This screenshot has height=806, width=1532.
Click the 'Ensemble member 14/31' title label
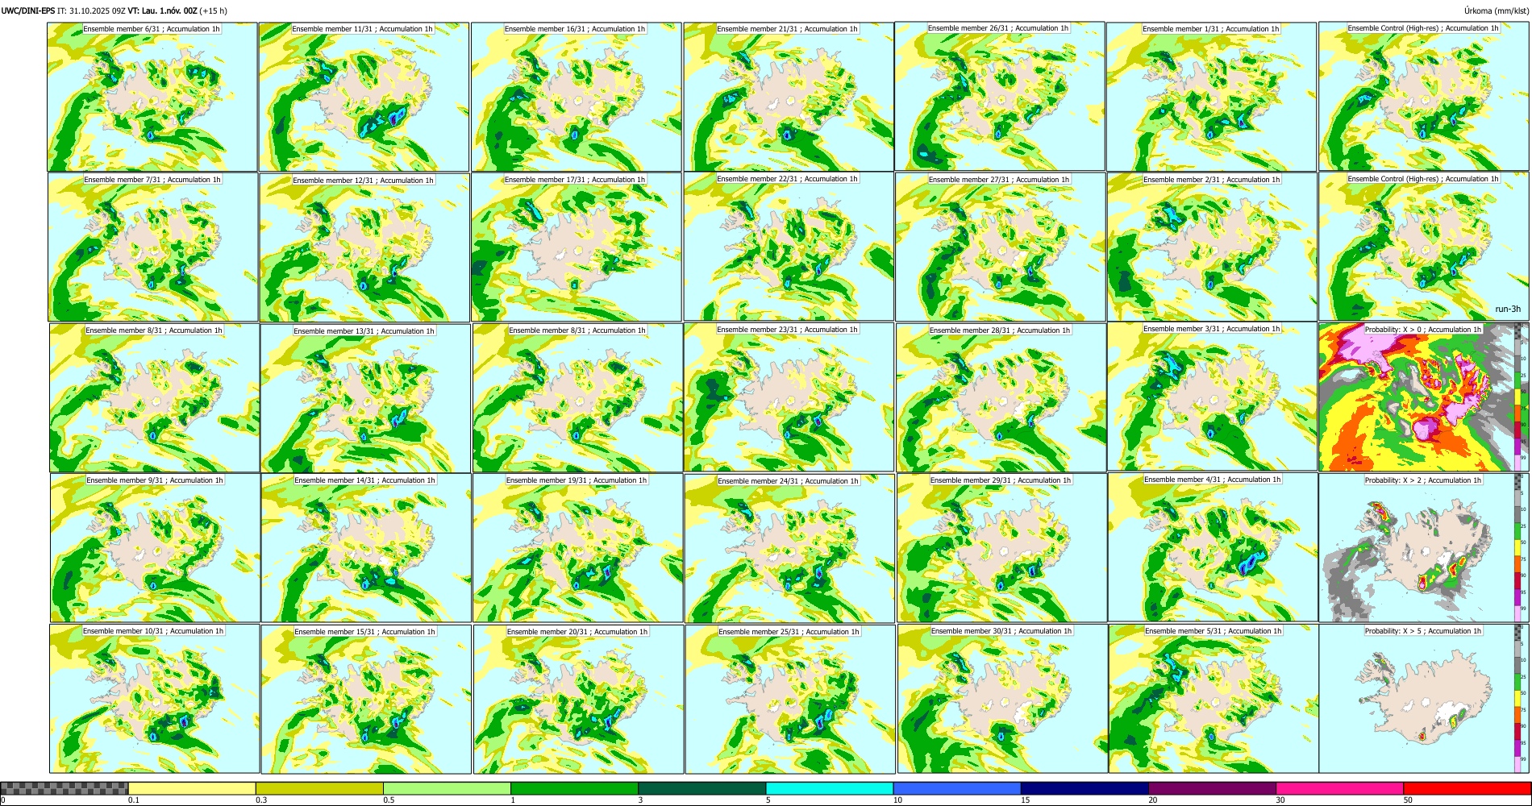364,480
